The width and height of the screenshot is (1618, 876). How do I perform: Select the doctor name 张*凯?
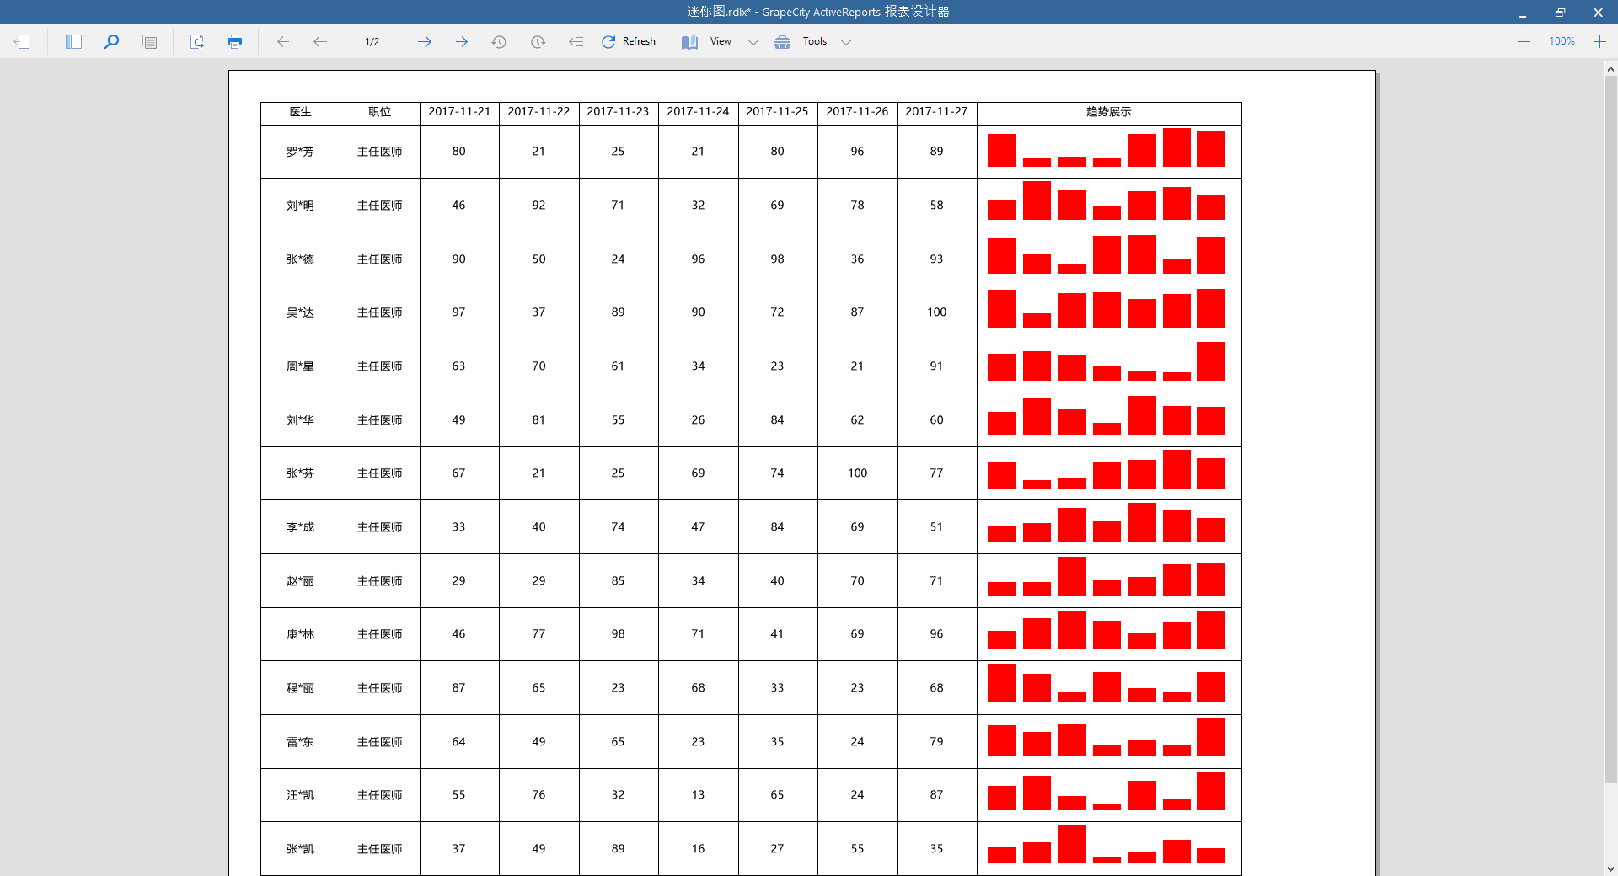pyautogui.click(x=300, y=849)
